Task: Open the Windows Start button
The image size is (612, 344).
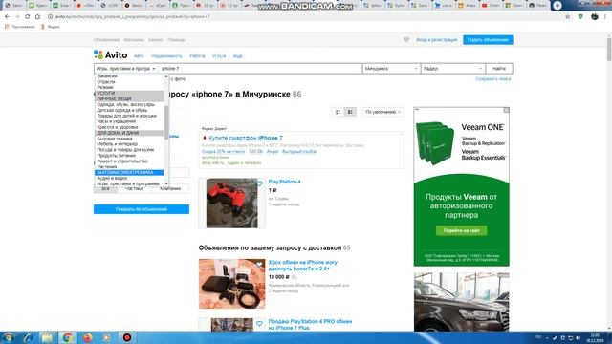Action: point(9,337)
